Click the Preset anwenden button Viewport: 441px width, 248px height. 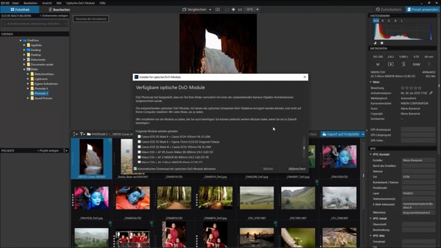pyautogui.click(x=422, y=9)
